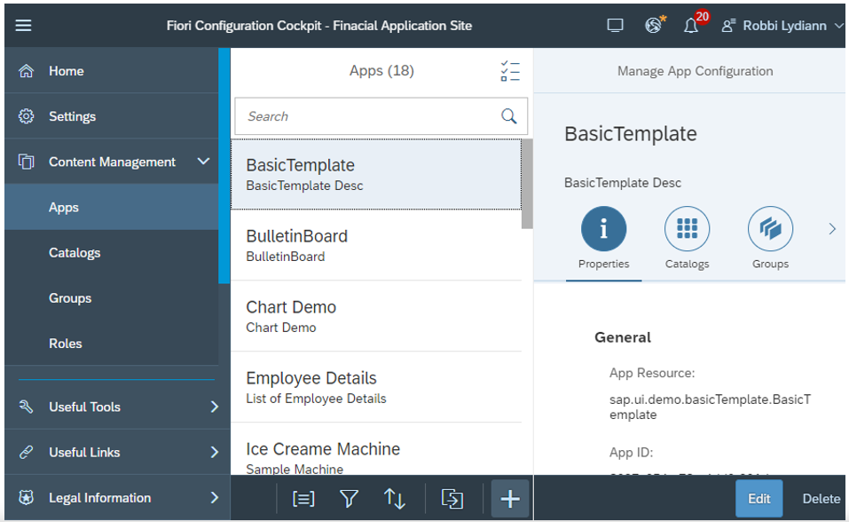Select Catalogs in sidebar navigation
The height and width of the screenshot is (522, 849).
coord(112,253)
